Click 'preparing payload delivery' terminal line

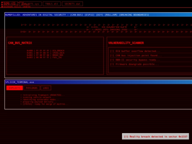tap(38, 102)
